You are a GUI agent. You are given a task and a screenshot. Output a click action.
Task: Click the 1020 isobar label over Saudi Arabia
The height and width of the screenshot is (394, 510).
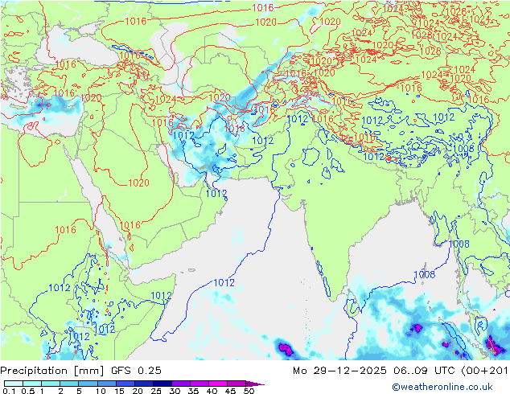click(x=138, y=183)
